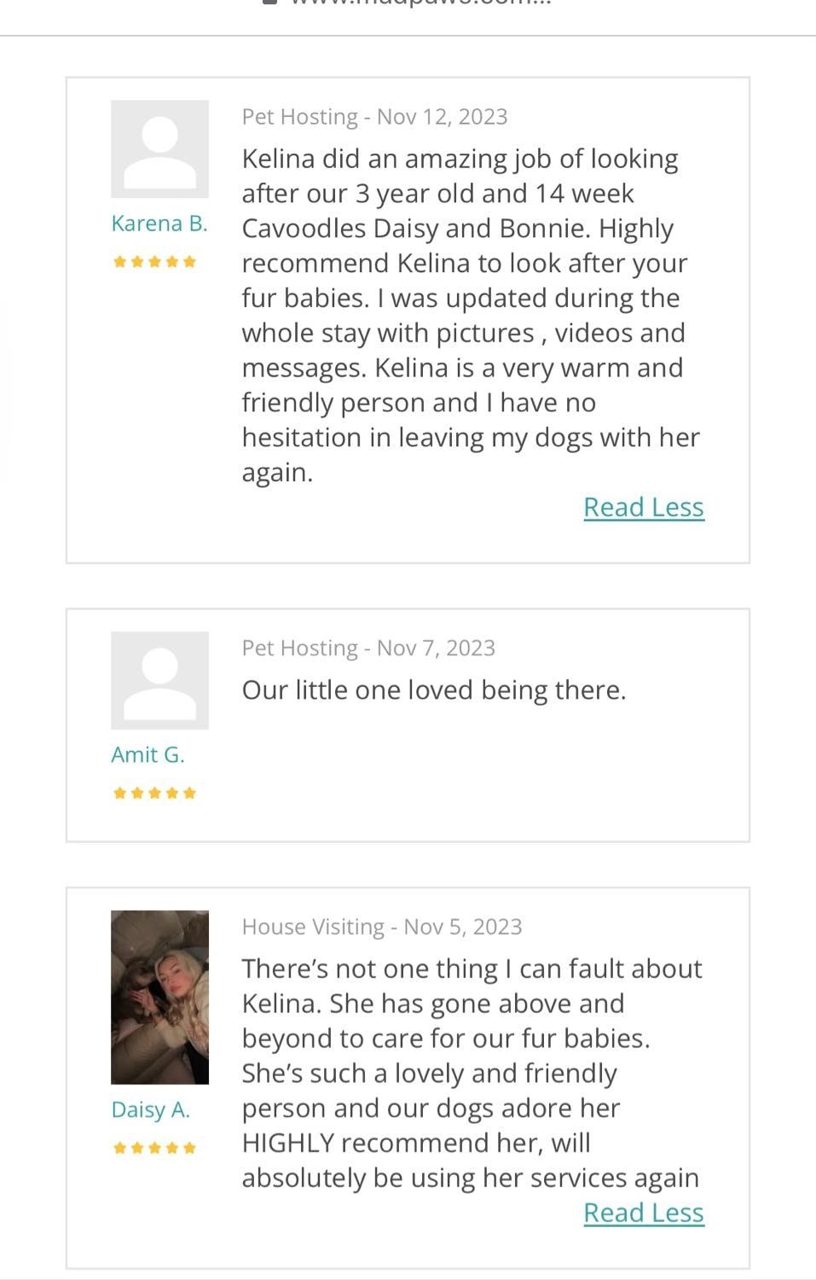Image resolution: width=816 pixels, height=1280 pixels.
Task: Click Karena's review text about Cavoodles
Action: coord(471,315)
